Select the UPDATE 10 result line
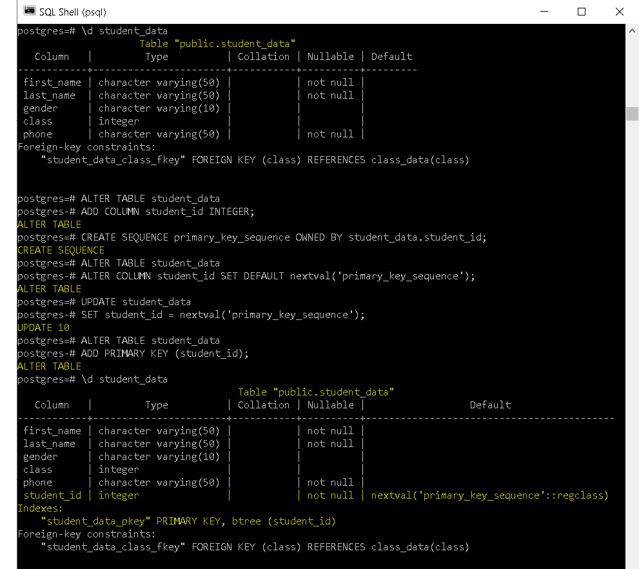Screen dimensions: 639x569 pyautogui.click(x=43, y=327)
